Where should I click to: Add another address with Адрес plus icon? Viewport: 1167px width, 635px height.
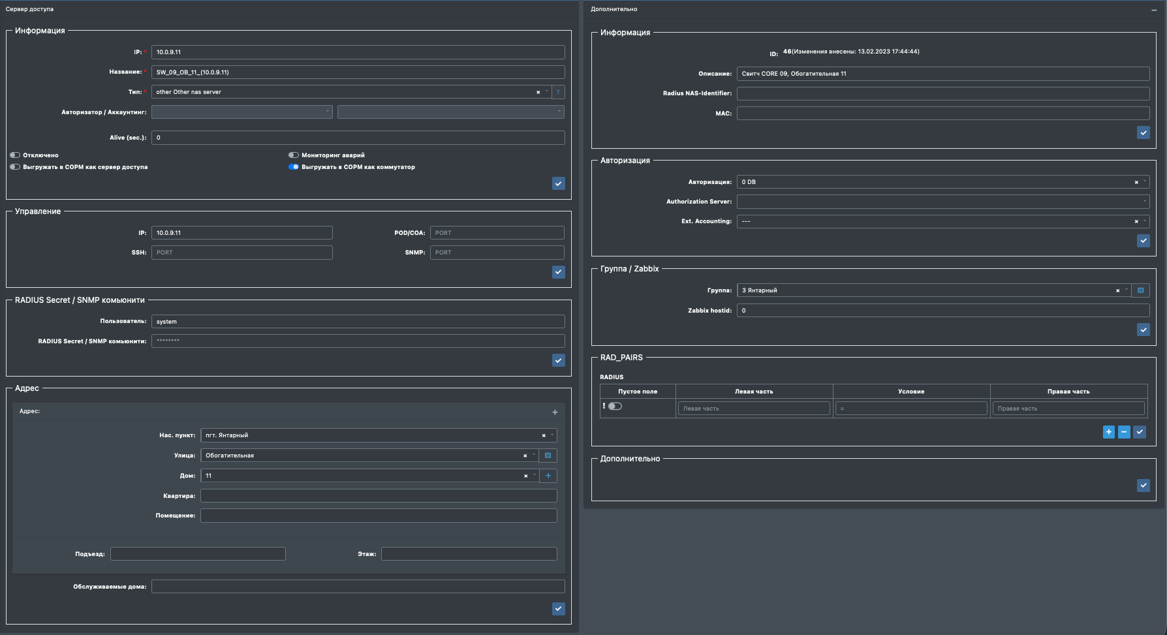555,412
